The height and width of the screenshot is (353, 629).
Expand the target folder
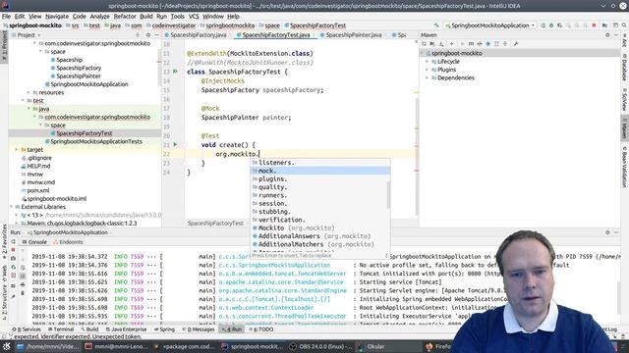tap(17, 150)
